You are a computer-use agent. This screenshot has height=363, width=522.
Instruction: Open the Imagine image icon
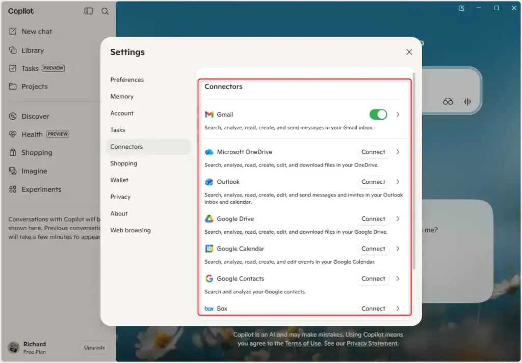click(13, 171)
